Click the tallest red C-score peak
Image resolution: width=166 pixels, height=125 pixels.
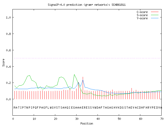click(x=83, y=88)
